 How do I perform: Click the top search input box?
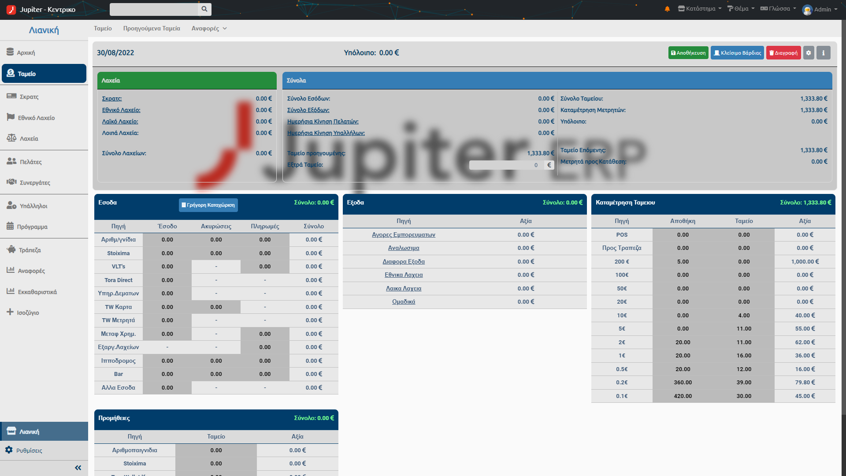click(x=154, y=9)
